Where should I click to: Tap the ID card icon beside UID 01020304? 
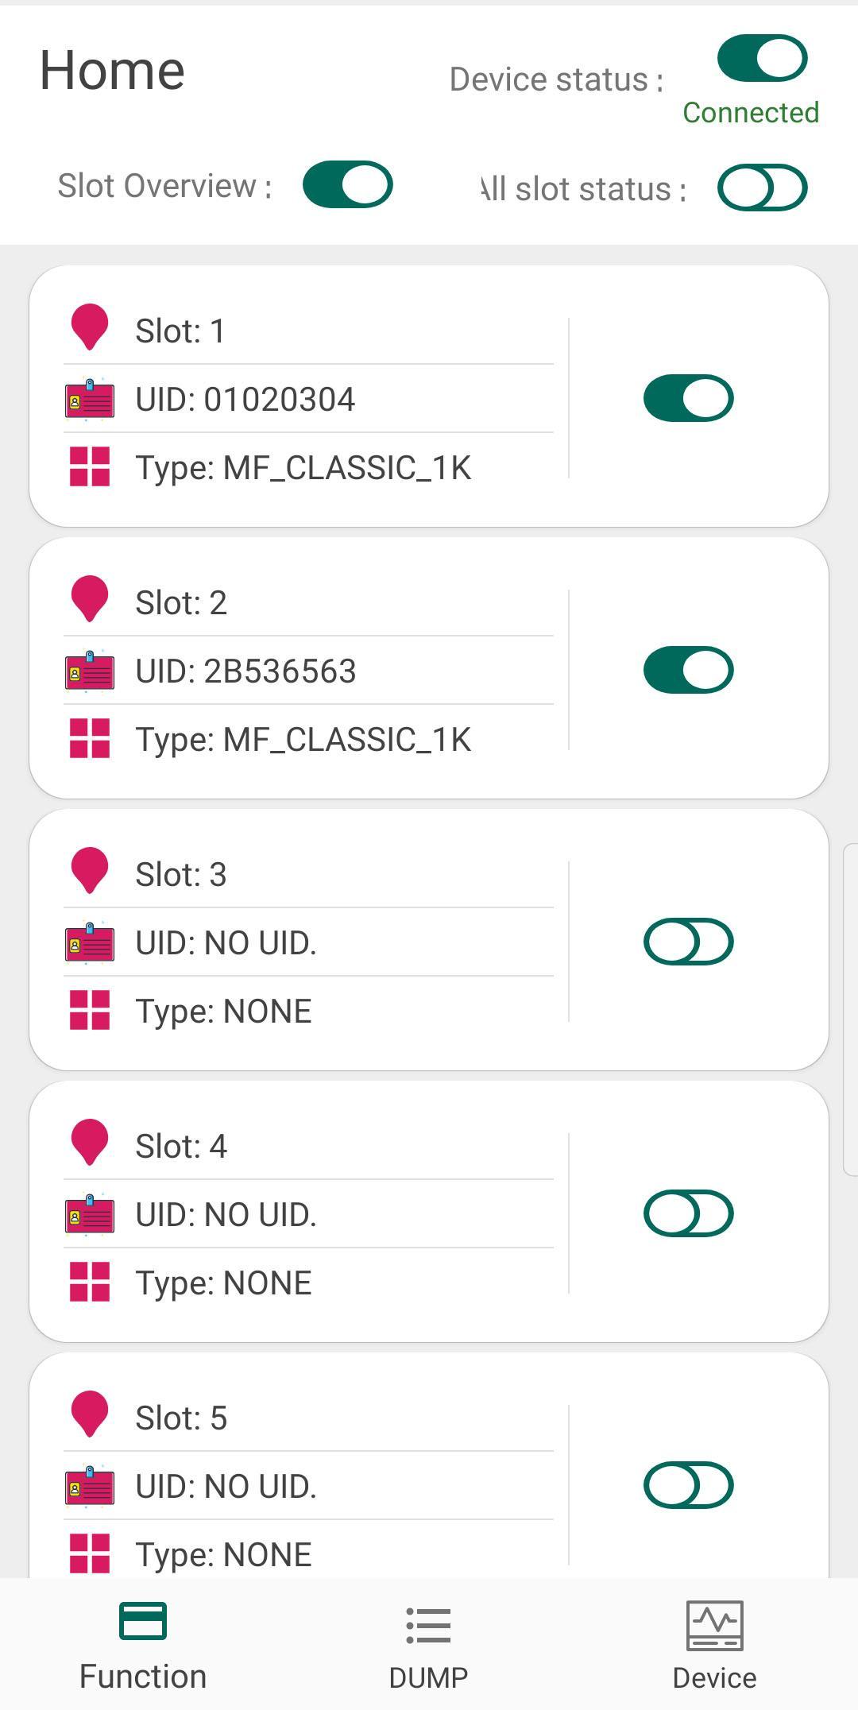click(x=90, y=399)
